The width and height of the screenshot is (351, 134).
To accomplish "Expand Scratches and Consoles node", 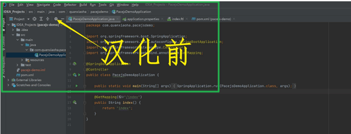I will point(9,85).
